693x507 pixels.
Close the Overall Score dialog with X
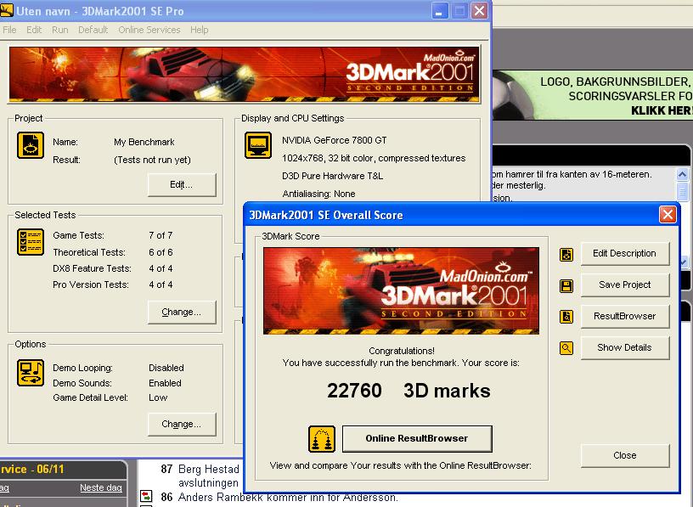click(668, 215)
